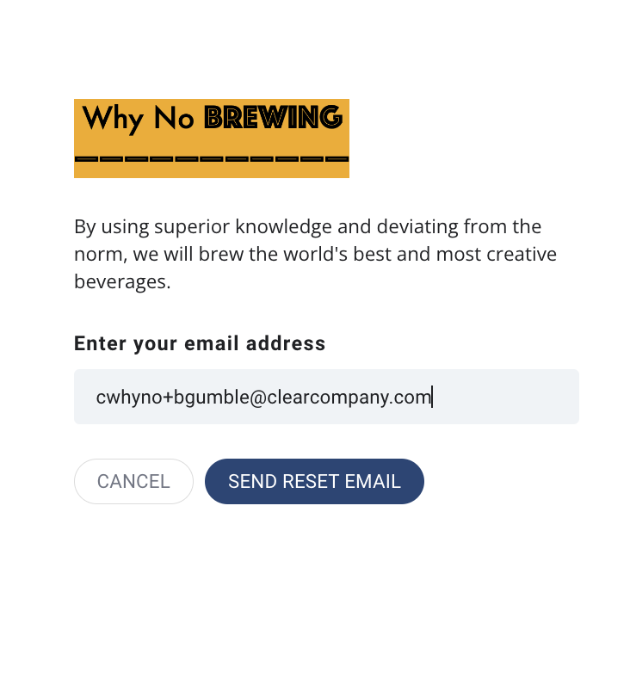
Task: Place cursor at end of typed email
Action: click(x=432, y=397)
